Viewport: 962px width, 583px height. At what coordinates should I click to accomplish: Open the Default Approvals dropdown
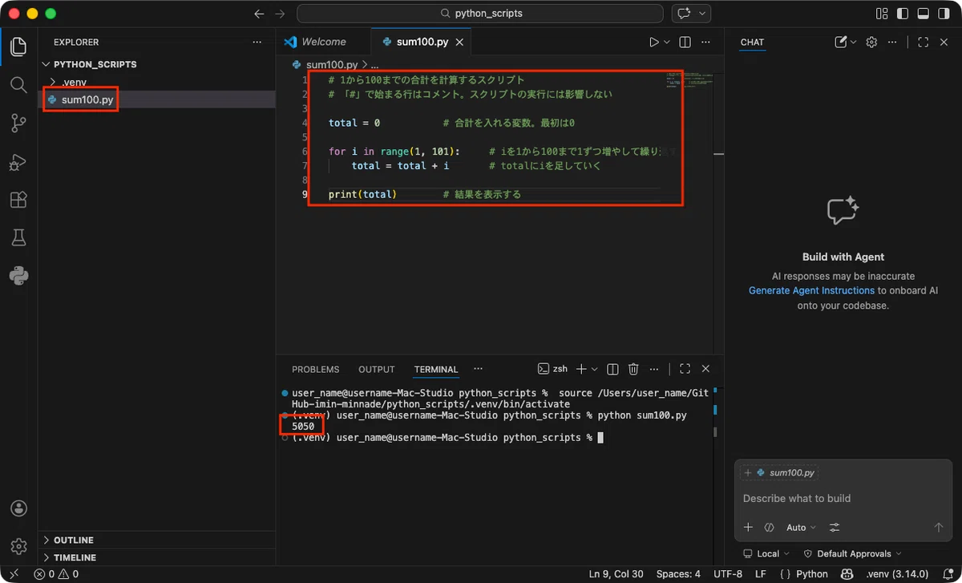852,553
